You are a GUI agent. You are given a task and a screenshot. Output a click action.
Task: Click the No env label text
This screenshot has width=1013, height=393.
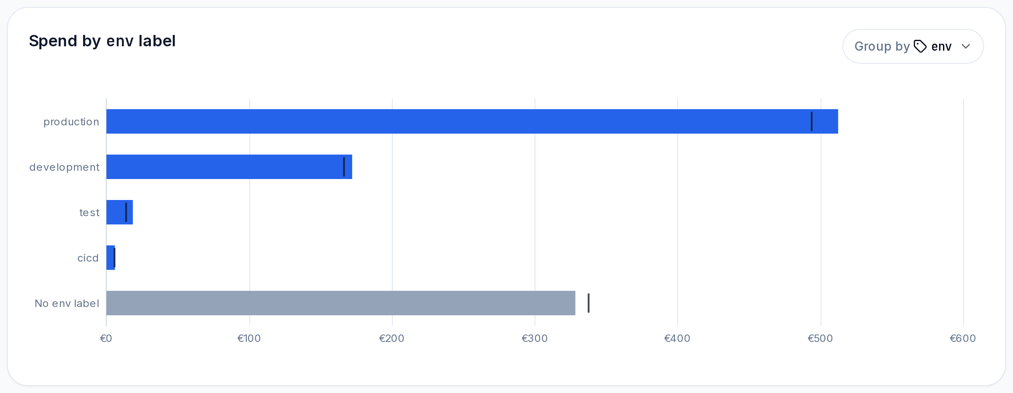pyautogui.click(x=67, y=303)
